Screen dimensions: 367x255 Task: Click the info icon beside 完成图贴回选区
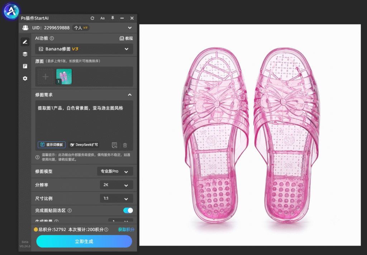[x=70, y=211]
